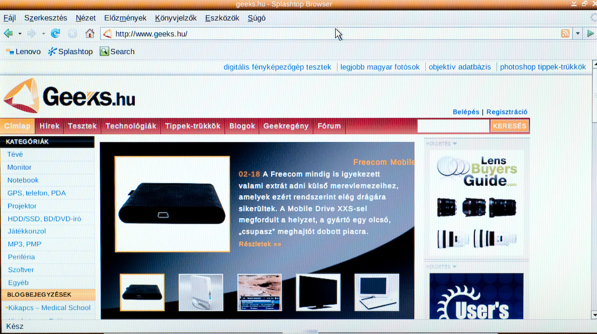The height and width of the screenshot is (334, 597).
Task: Follow the digitális fényképezőgép tesztek link
Action: click(278, 67)
